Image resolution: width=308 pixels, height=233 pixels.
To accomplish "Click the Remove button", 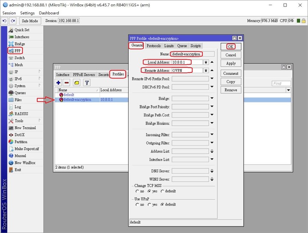I will (x=231, y=90).
